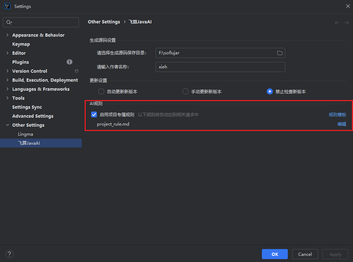Expand the Editor section chevron
This screenshot has height=262, width=353.
coord(8,53)
